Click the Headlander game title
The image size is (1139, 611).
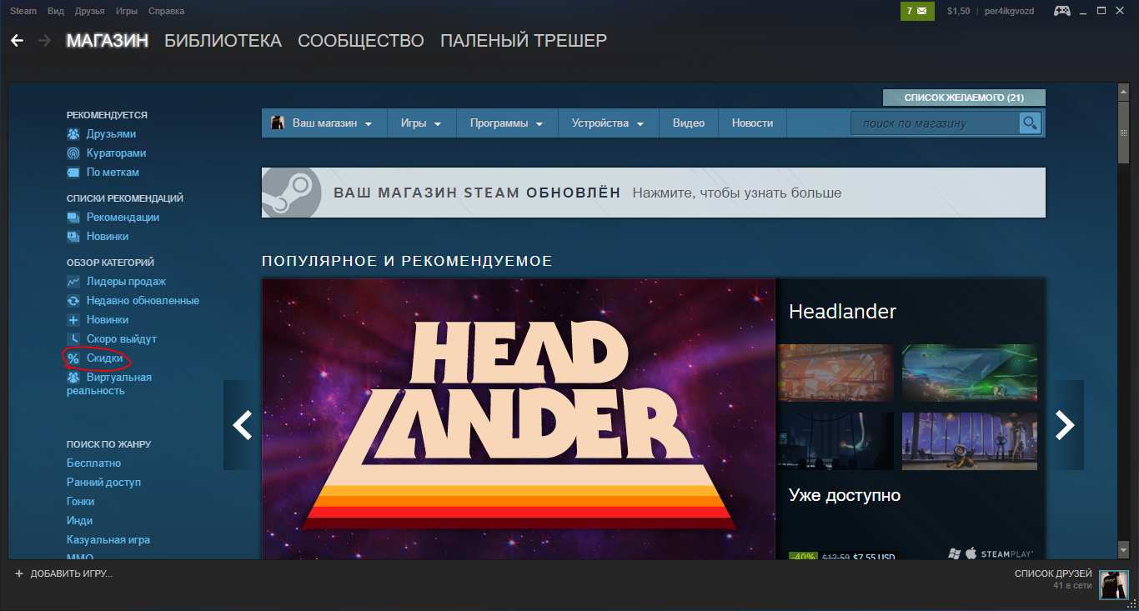(x=842, y=312)
